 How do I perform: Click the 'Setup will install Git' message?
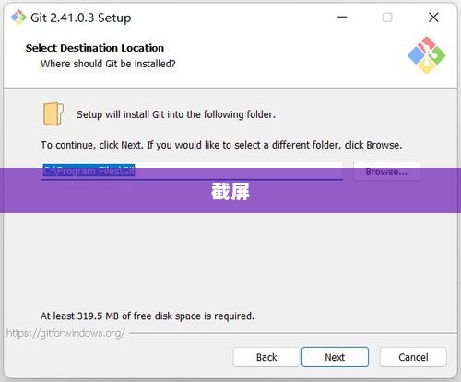pos(176,114)
